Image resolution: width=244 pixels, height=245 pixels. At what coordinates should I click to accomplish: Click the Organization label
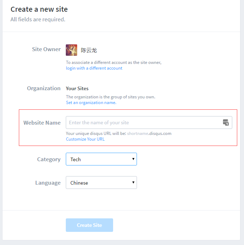click(44, 88)
